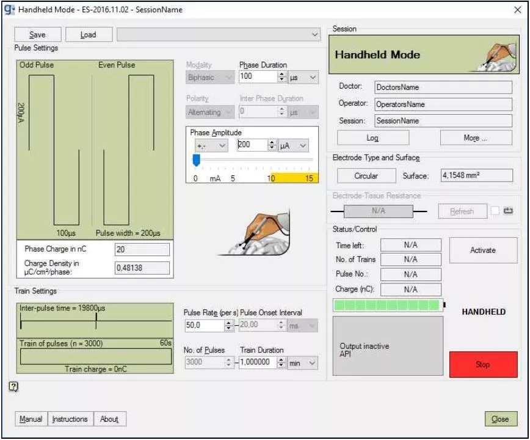Screen dimensions: 530x440
Task: Toggle the checkbox next to Refresh button
Action: 495,211
